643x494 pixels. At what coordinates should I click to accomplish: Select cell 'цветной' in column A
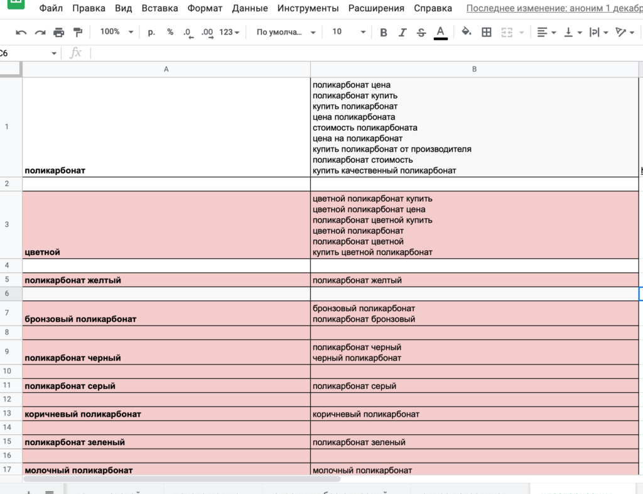coord(166,225)
